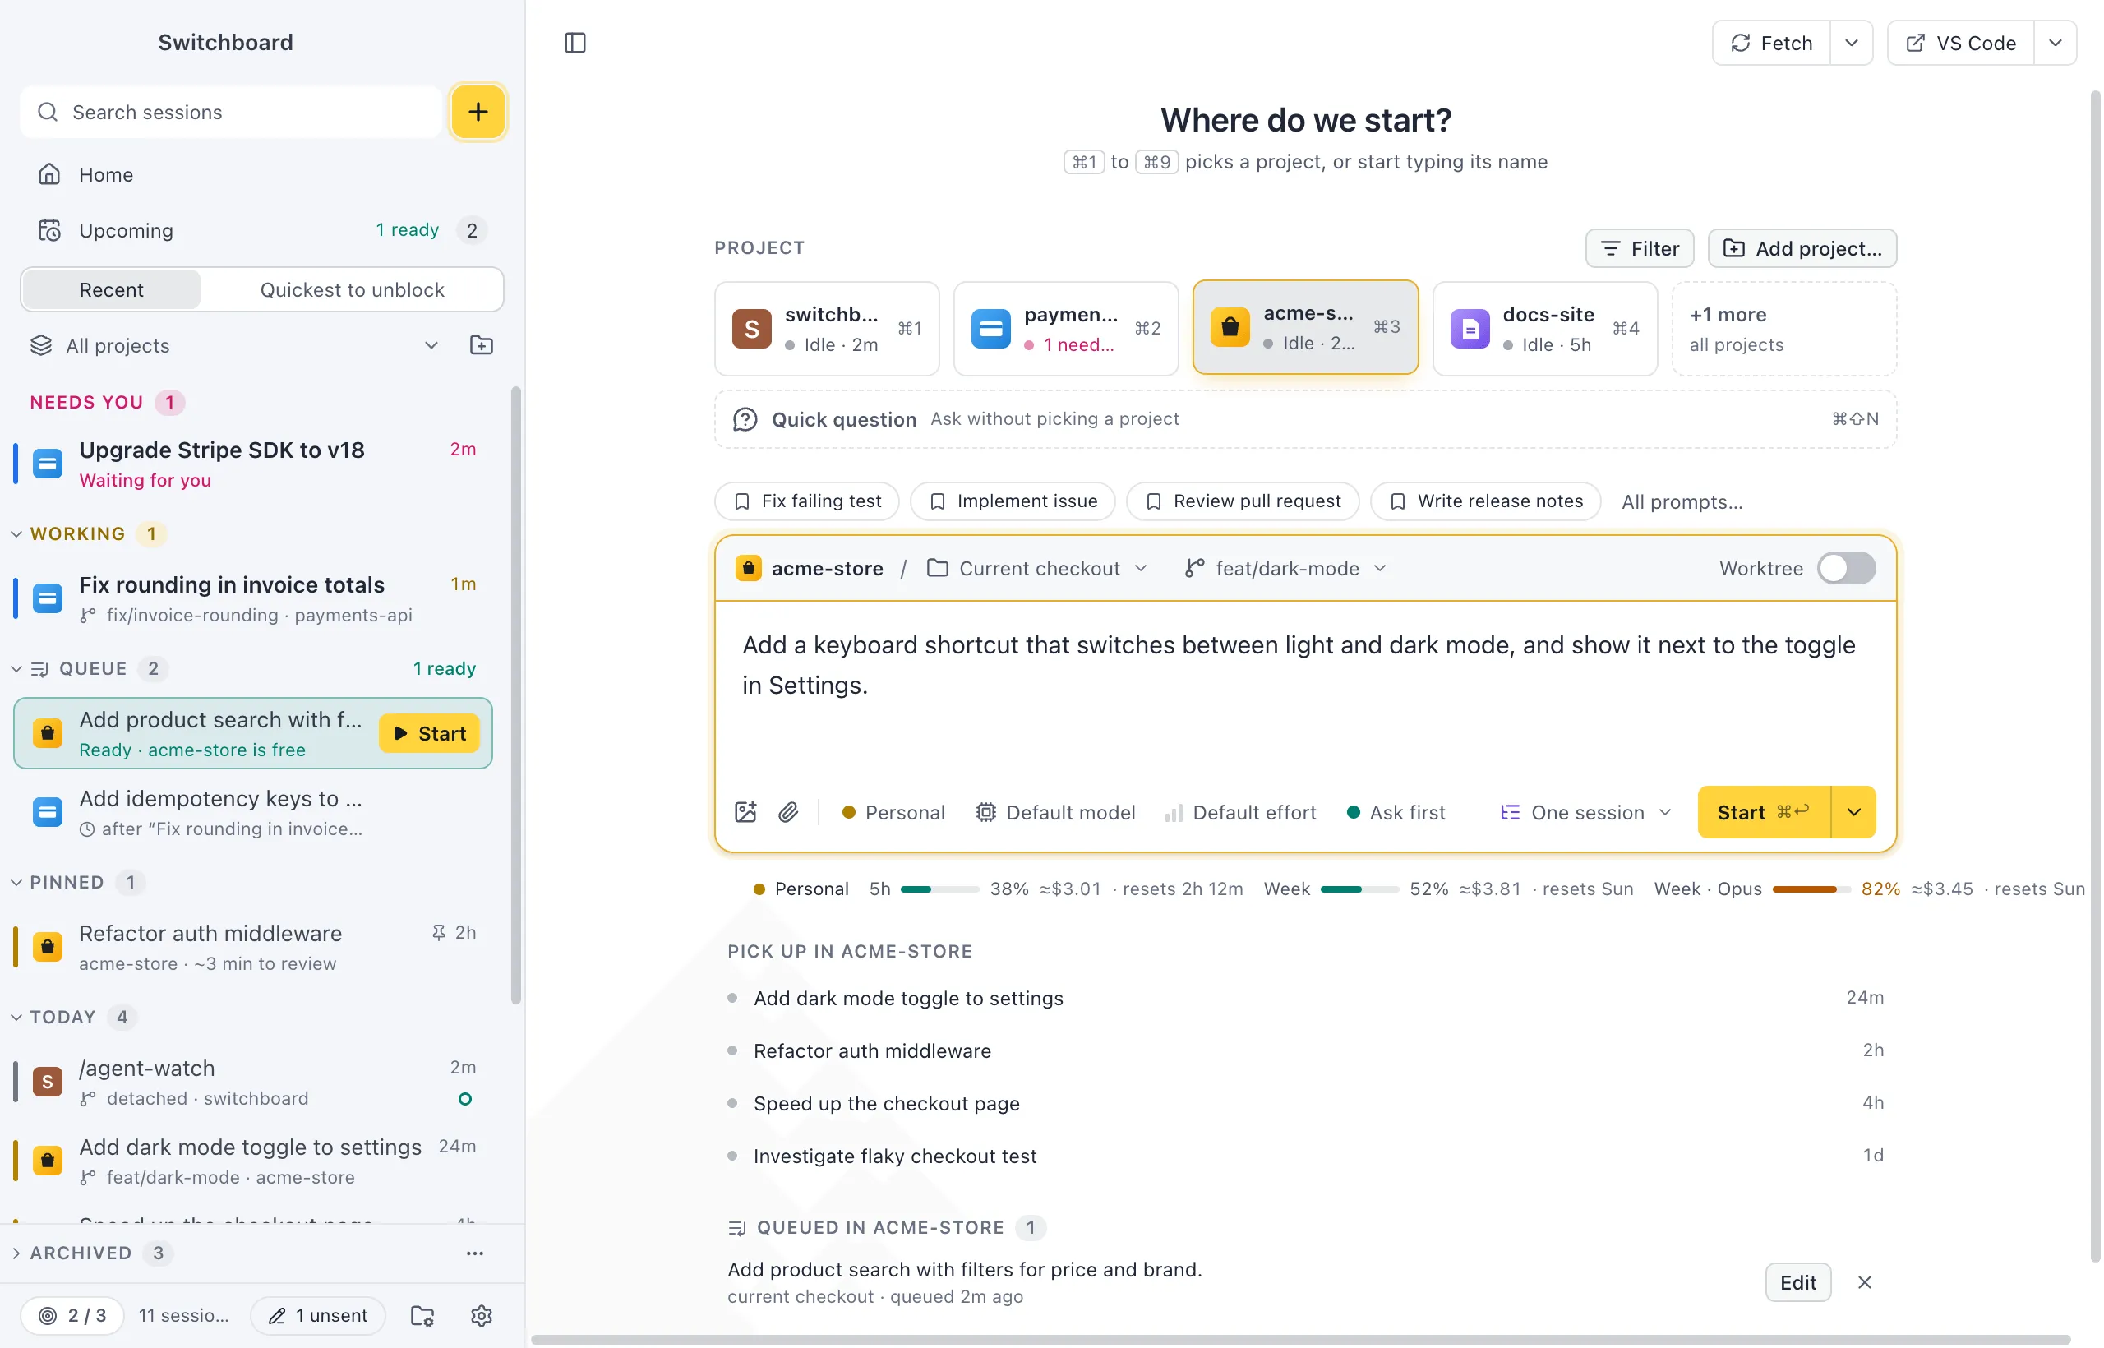Open the One session dropdown

click(1586, 812)
